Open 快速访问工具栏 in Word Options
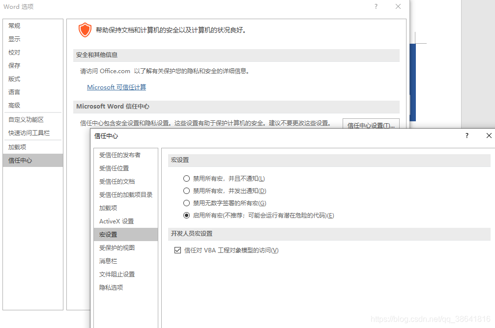Image resolution: width=495 pixels, height=328 pixels. [33, 133]
